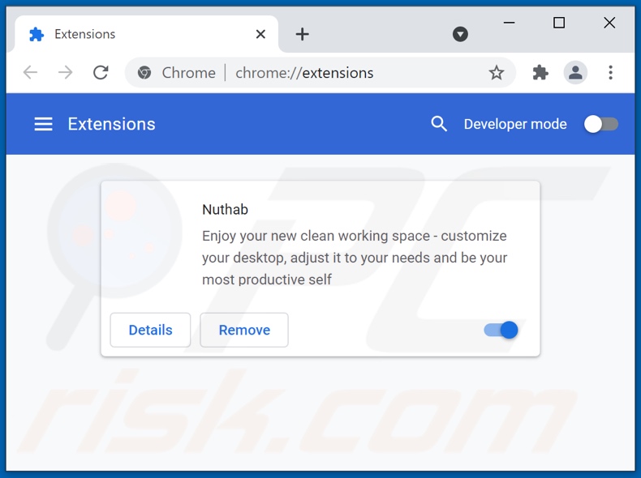This screenshot has width=641, height=478.
Task: Open a new tab with the plus button
Action: pyautogui.click(x=302, y=34)
